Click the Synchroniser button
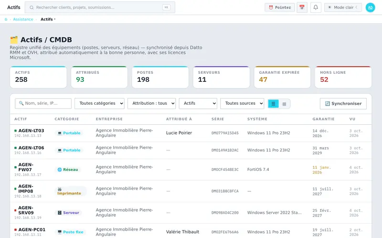This screenshot has height=238, width=382. click(343, 104)
